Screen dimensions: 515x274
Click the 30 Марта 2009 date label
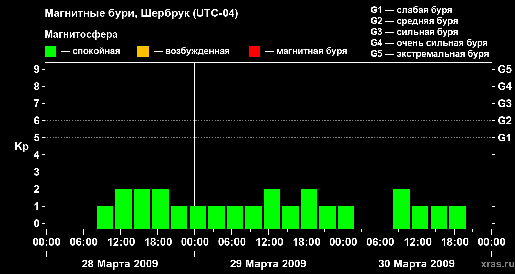(416, 264)
